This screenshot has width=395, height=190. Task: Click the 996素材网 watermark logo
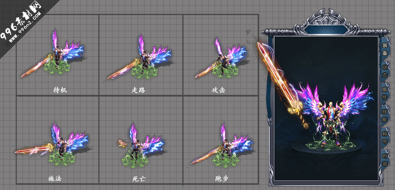point(22,22)
